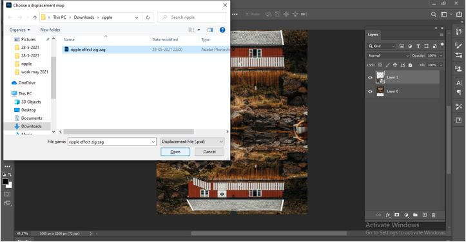
Task: Filter layers by pixel layer icon
Action: [x=402, y=46]
